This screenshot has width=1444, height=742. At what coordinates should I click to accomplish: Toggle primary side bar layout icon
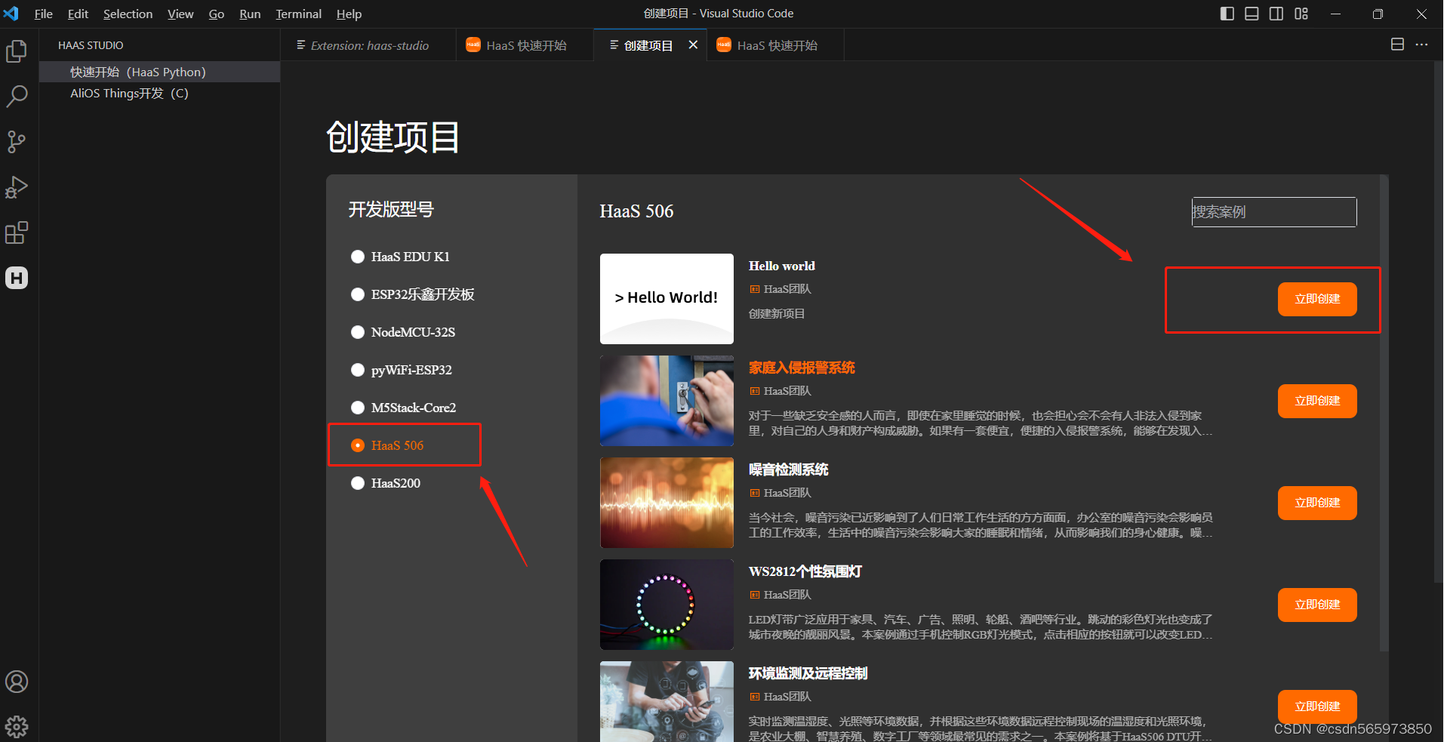point(1227,14)
